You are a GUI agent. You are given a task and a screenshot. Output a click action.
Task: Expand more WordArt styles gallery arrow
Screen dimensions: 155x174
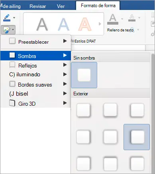point(100,24)
